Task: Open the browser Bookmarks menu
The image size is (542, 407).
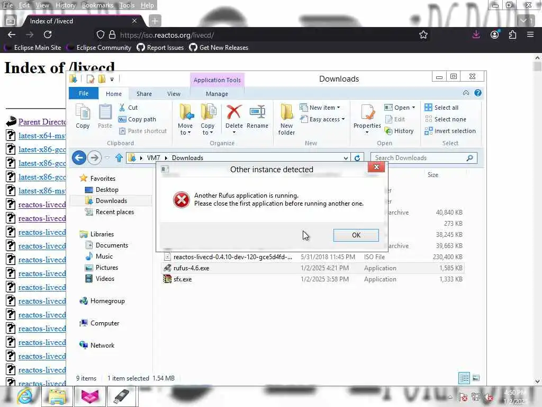Action: click(x=97, y=5)
